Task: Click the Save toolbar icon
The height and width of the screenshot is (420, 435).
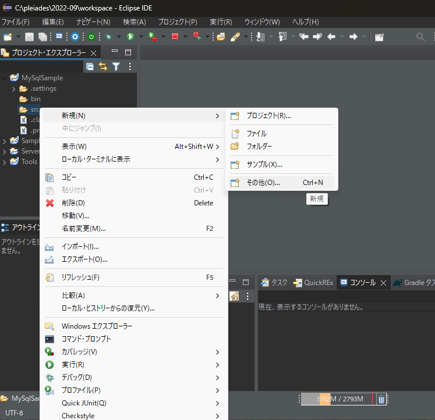Action: (x=29, y=37)
